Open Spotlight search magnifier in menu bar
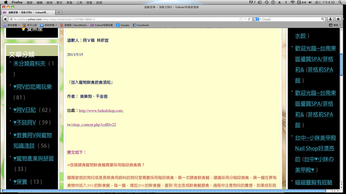The width and height of the screenshot is (346, 194). click(x=340, y=2)
